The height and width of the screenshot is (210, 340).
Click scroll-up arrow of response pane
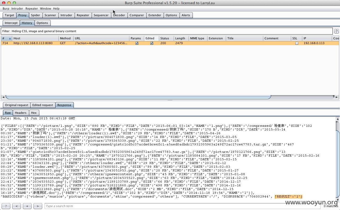click(338, 119)
